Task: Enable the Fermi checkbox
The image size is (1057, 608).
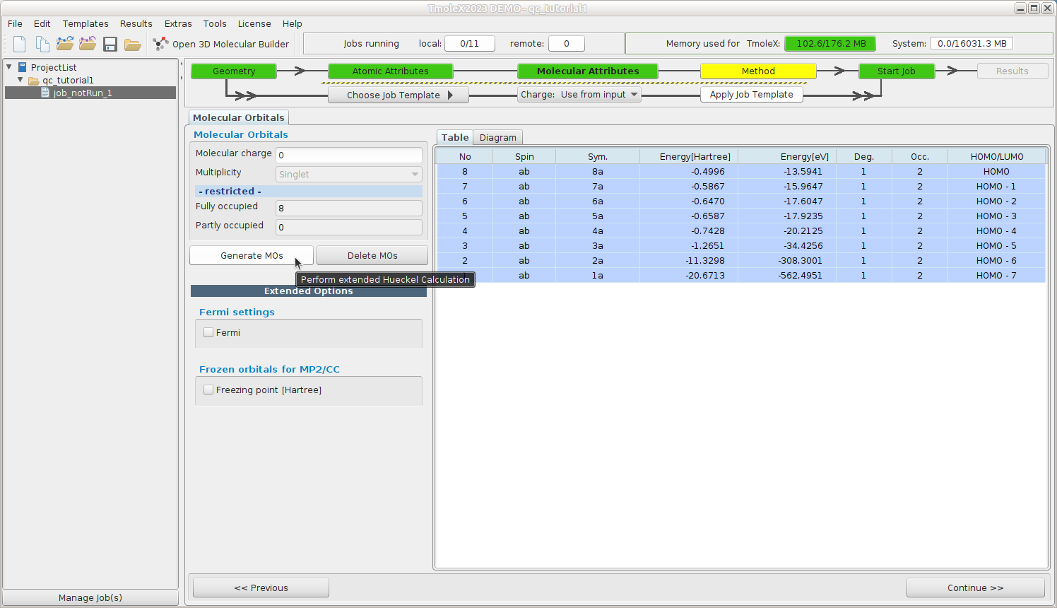Action: pos(208,332)
